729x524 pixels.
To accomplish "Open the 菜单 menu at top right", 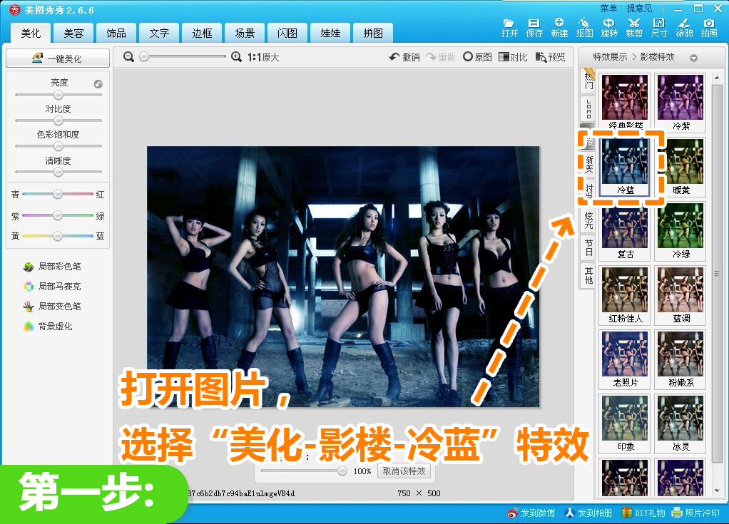I will (x=608, y=9).
